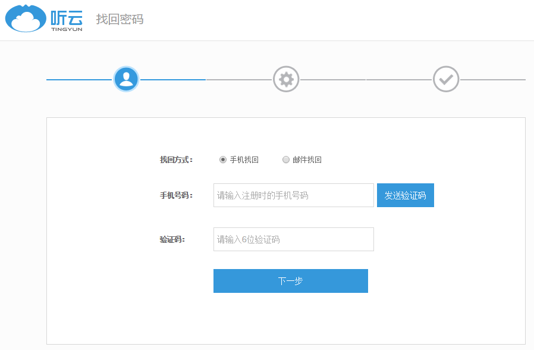Click the 验证码 label
Image resolution: width=534 pixels, height=350 pixels.
tap(172, 239)
